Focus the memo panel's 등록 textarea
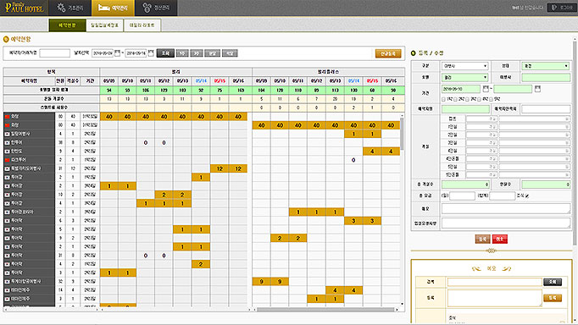 coord(494,298)
